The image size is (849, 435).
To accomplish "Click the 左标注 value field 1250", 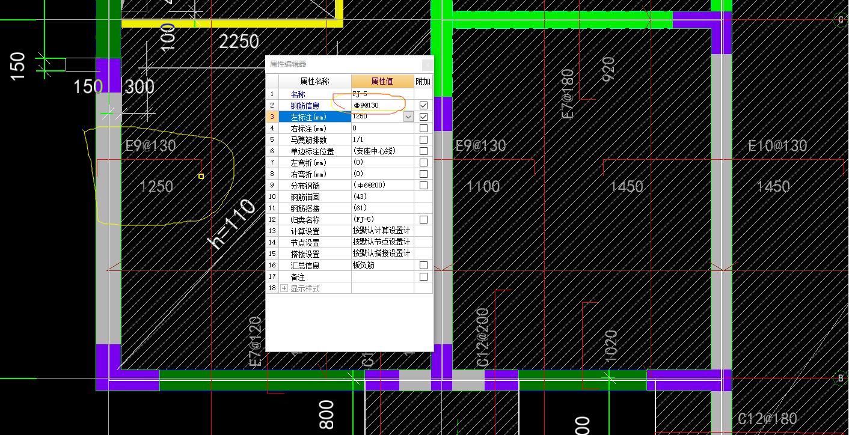I will [378, 117].
